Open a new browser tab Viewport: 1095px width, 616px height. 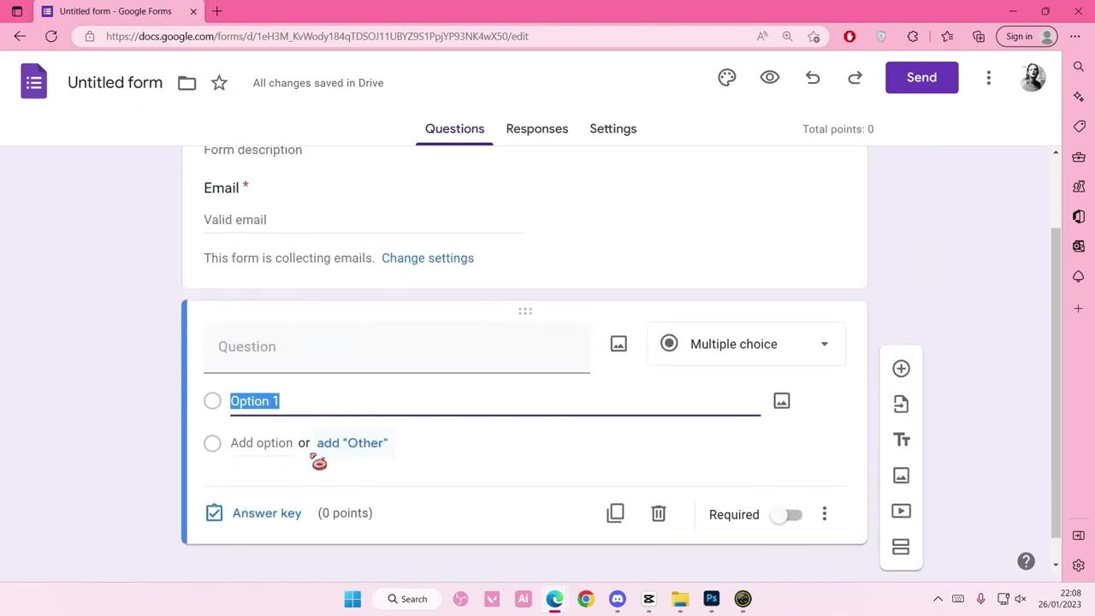pos(217,11)
